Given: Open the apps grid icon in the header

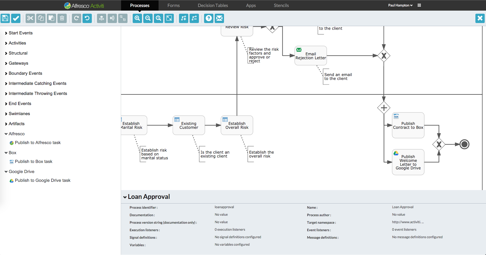Looking at the screenshot, I should click(x=419, y=5).
